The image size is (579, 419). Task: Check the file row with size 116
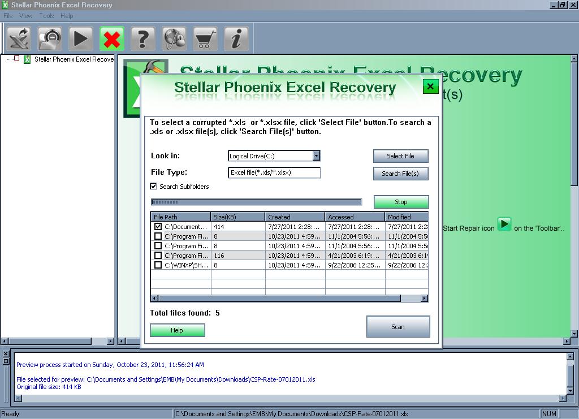158,256
